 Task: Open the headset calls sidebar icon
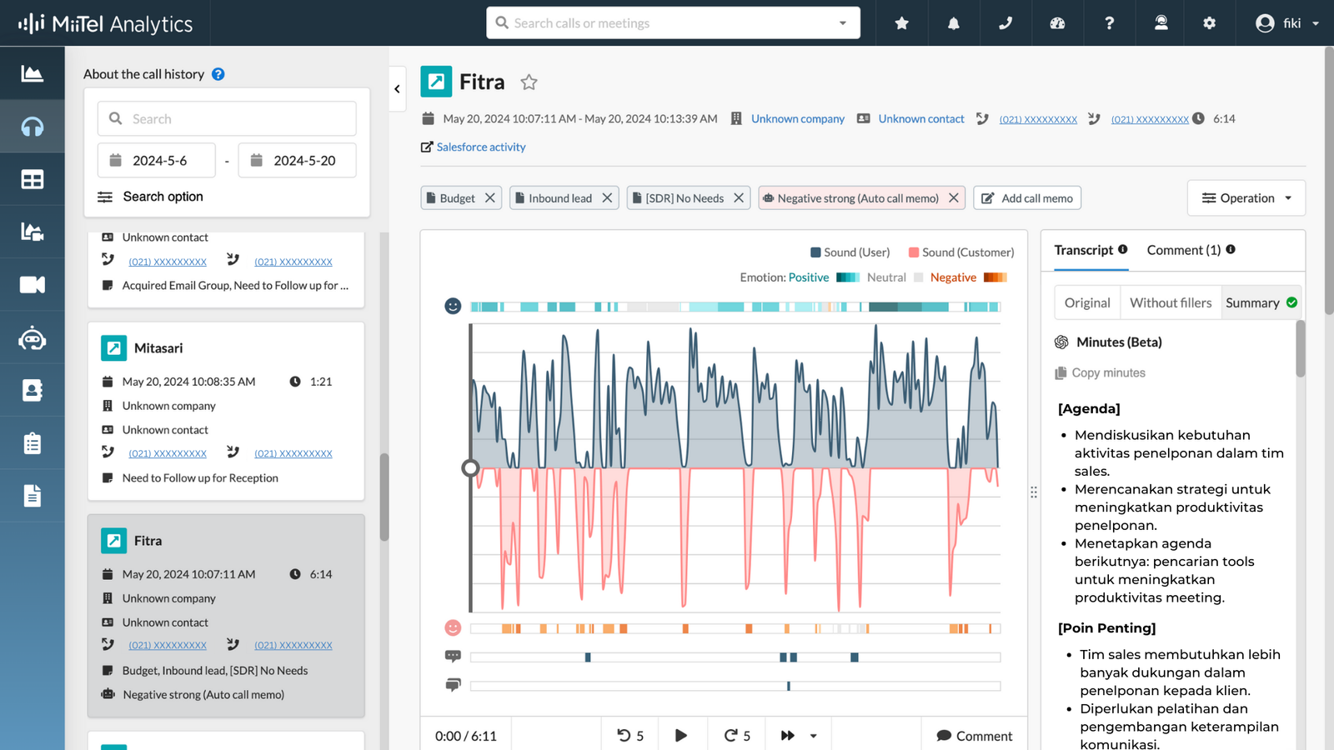click(x=32, y=127)
